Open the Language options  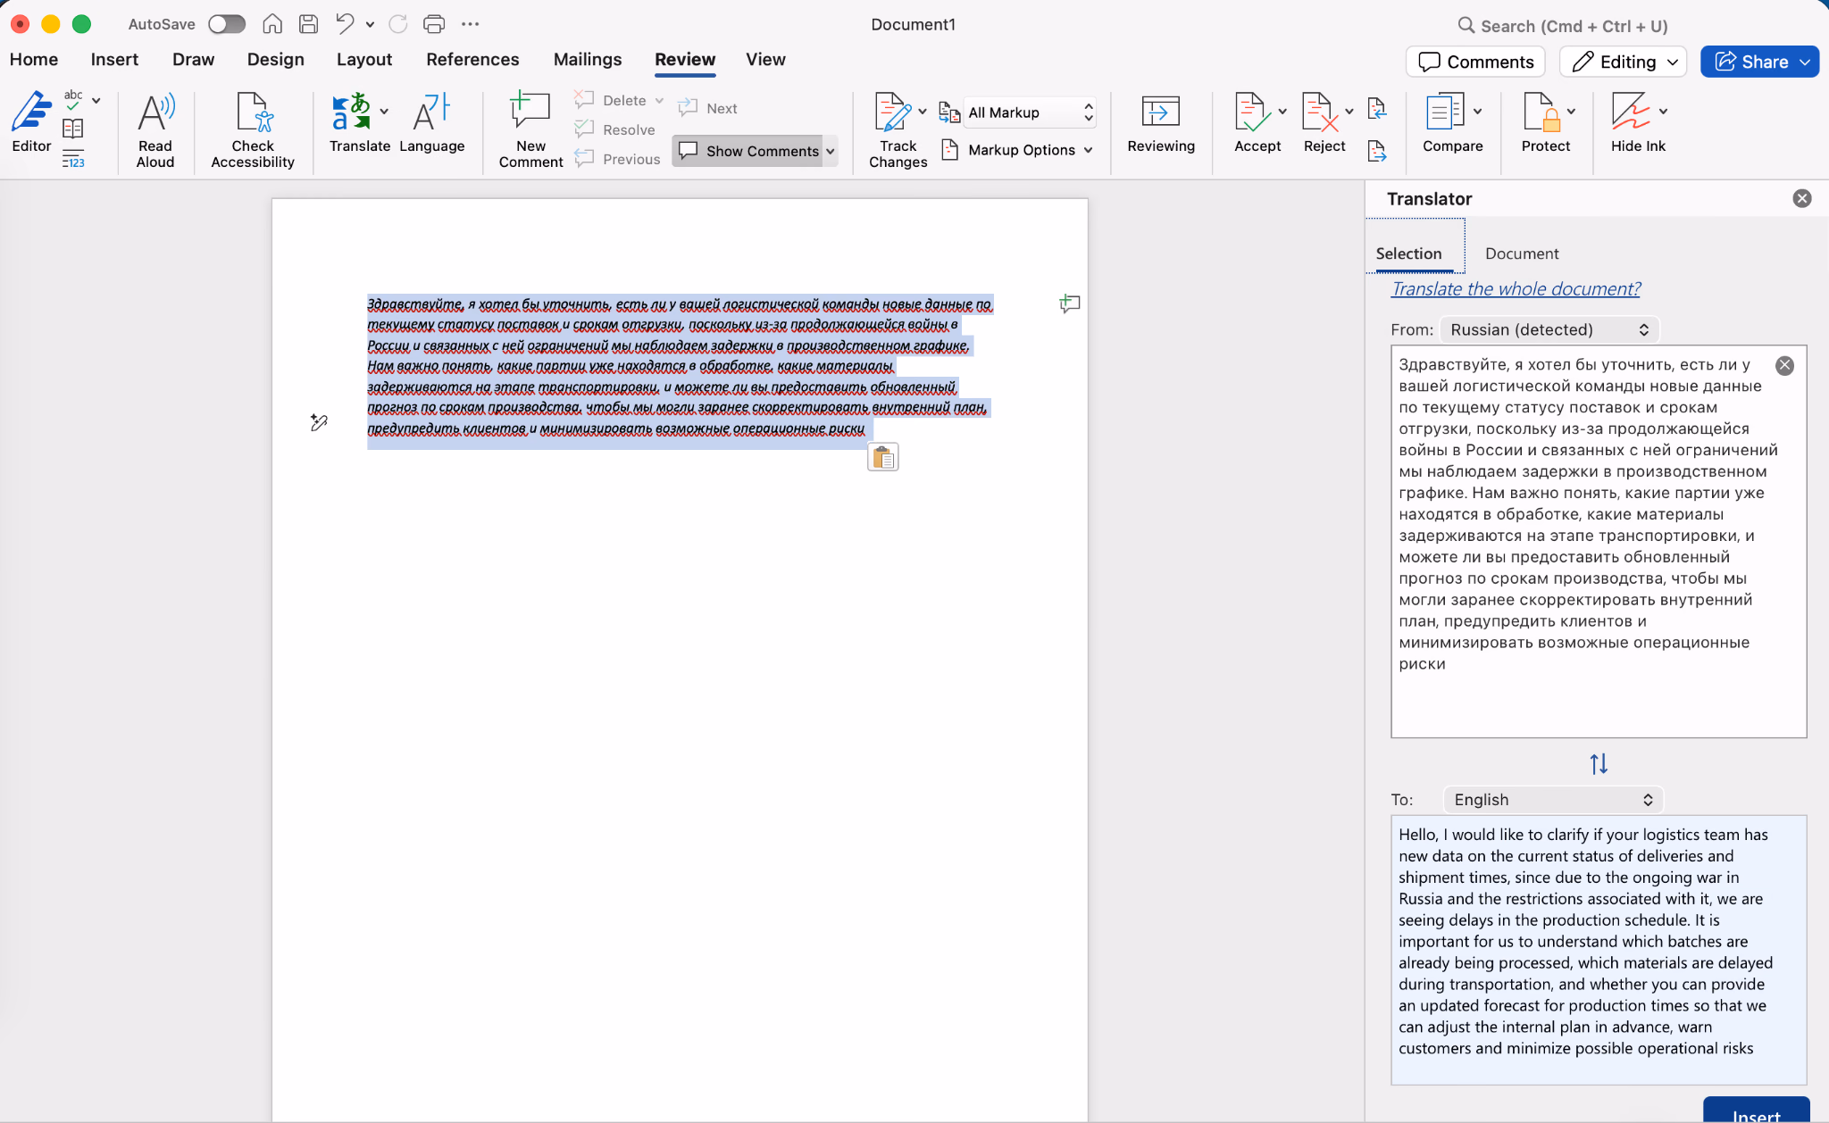431,122
